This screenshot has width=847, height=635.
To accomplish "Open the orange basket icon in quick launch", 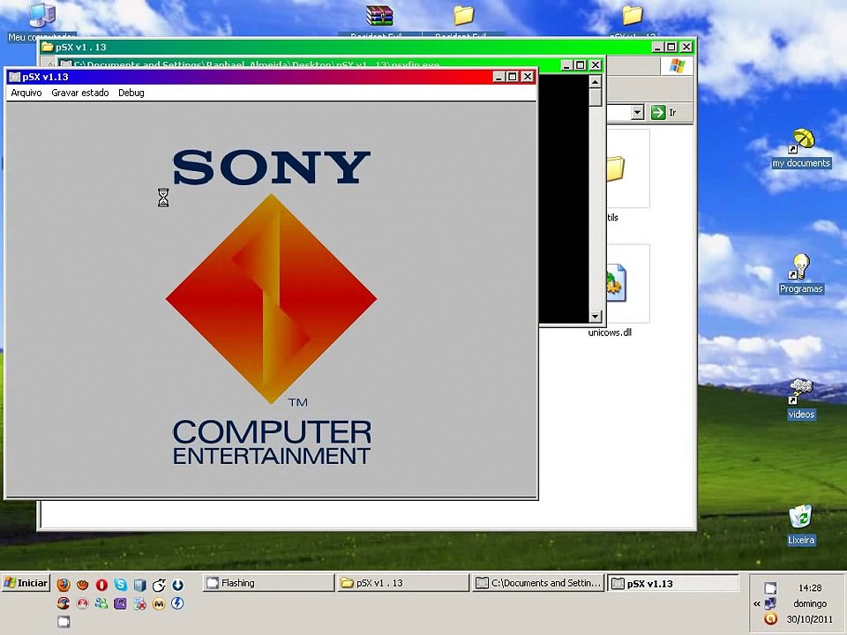I will (83, 585).
